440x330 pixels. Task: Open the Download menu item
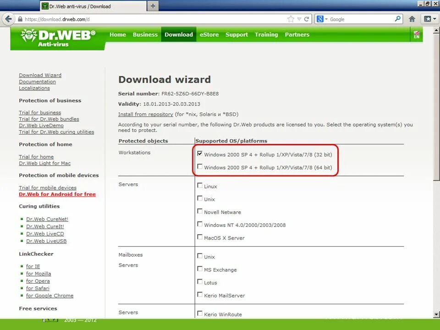click(x=178, y=34)
